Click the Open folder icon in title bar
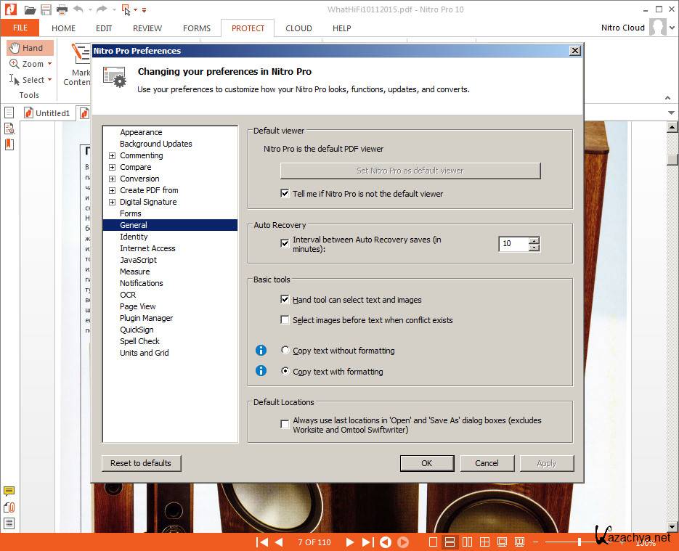 point(30,9)
